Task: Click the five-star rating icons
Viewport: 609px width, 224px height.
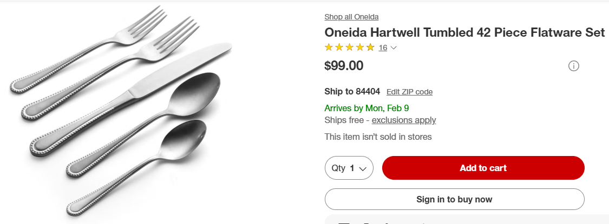Action: click(x=349, y=47)
